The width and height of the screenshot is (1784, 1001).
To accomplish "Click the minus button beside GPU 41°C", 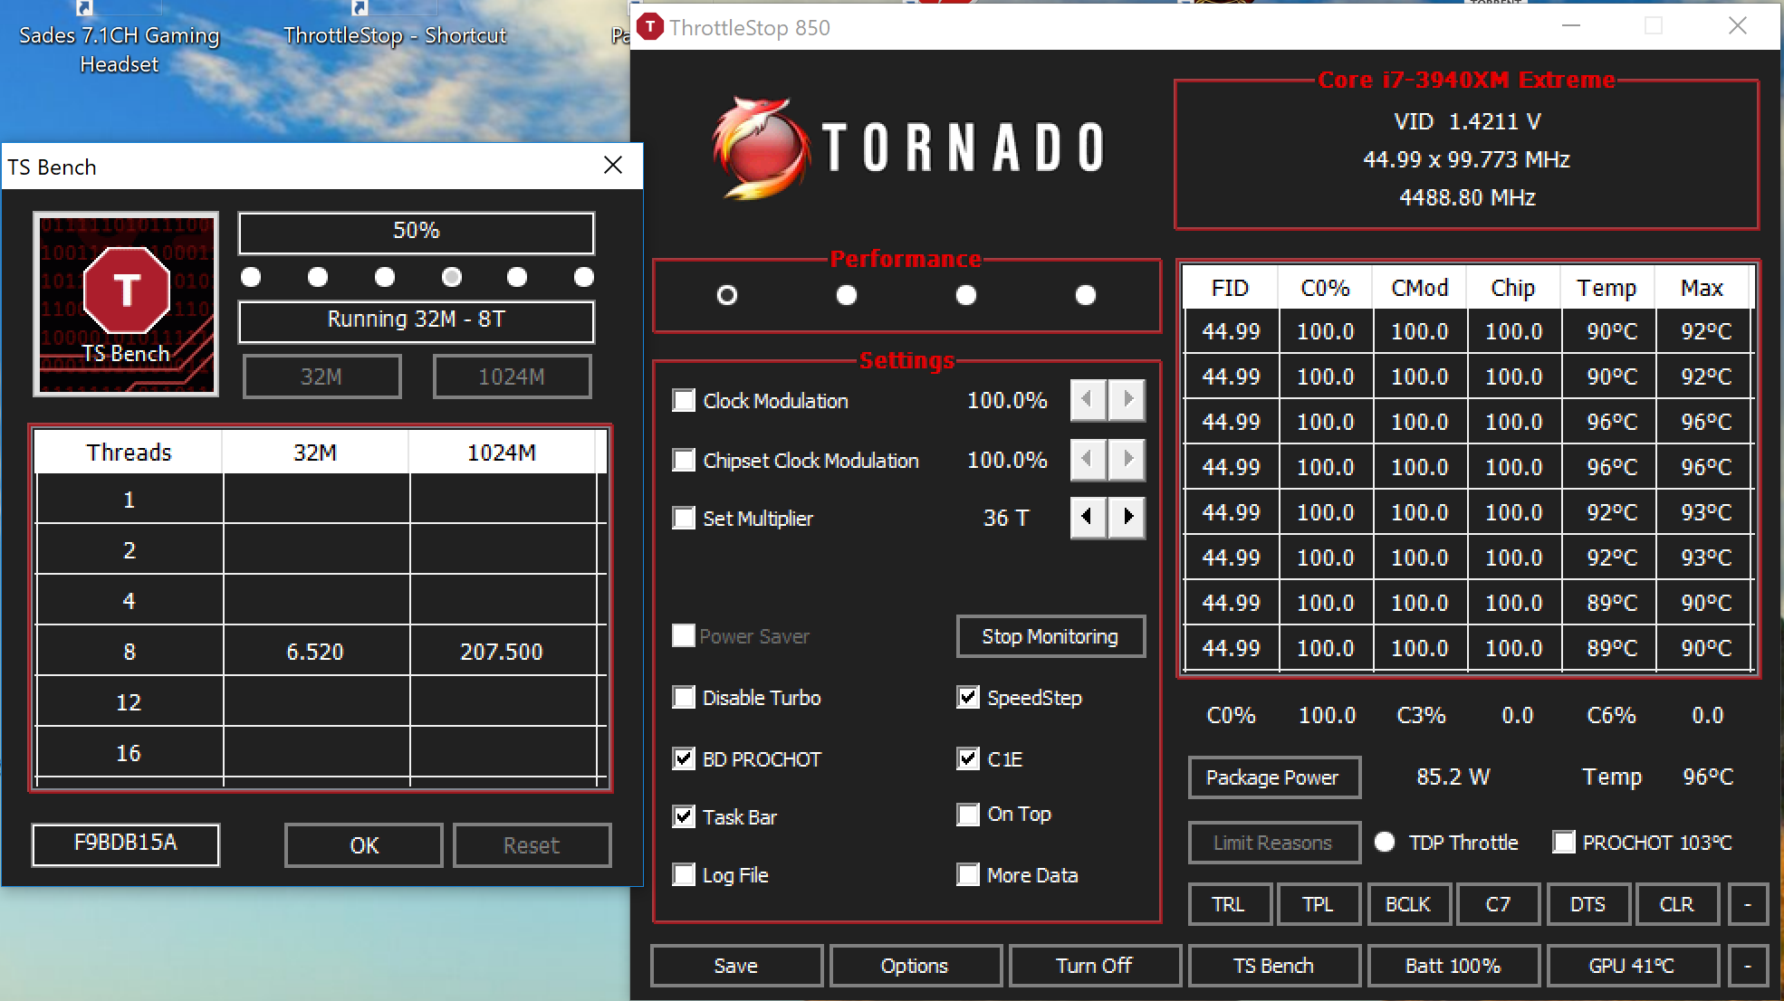I will (1748, 966).
